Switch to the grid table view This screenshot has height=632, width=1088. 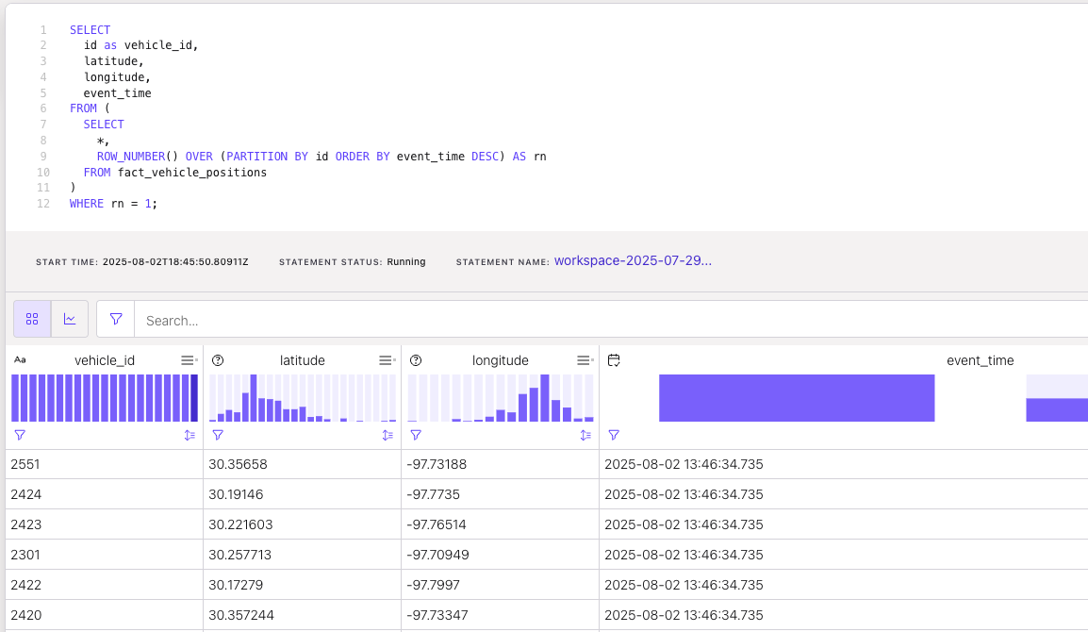32,320
